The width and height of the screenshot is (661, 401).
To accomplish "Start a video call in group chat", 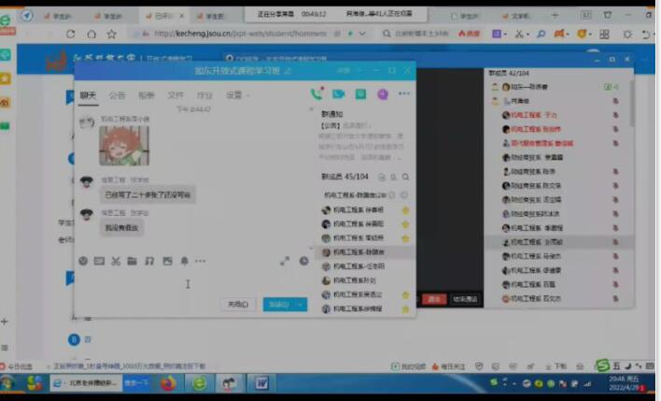I will click(x=338, y=93).
